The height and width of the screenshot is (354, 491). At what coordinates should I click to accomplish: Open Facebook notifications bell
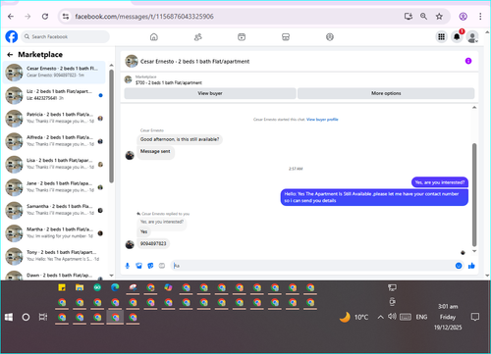click(457, 37)
